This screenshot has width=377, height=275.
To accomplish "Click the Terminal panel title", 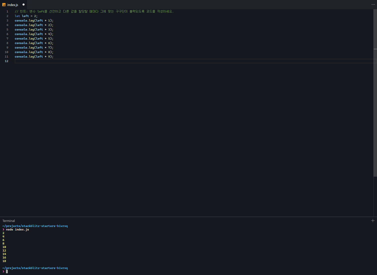I will [9, 221].
